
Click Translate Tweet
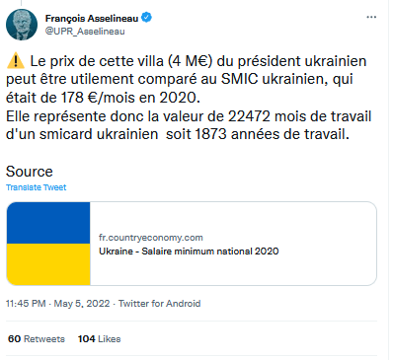point(36,187)
